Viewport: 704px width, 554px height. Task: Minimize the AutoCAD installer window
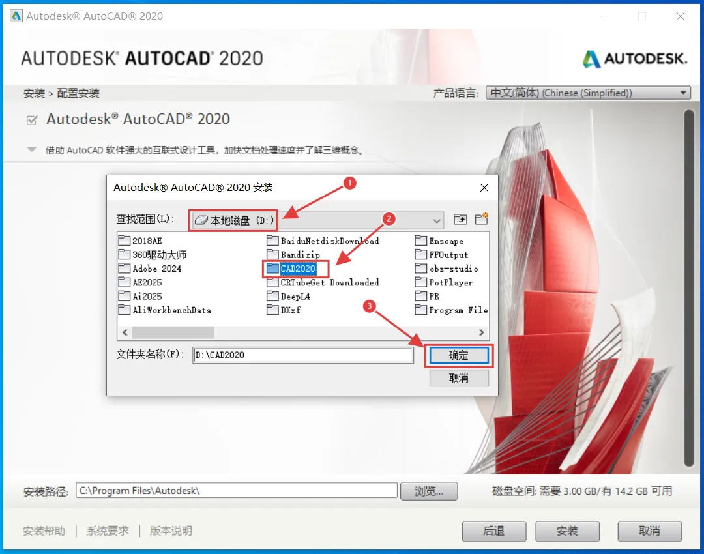click(x=604, y=16)
